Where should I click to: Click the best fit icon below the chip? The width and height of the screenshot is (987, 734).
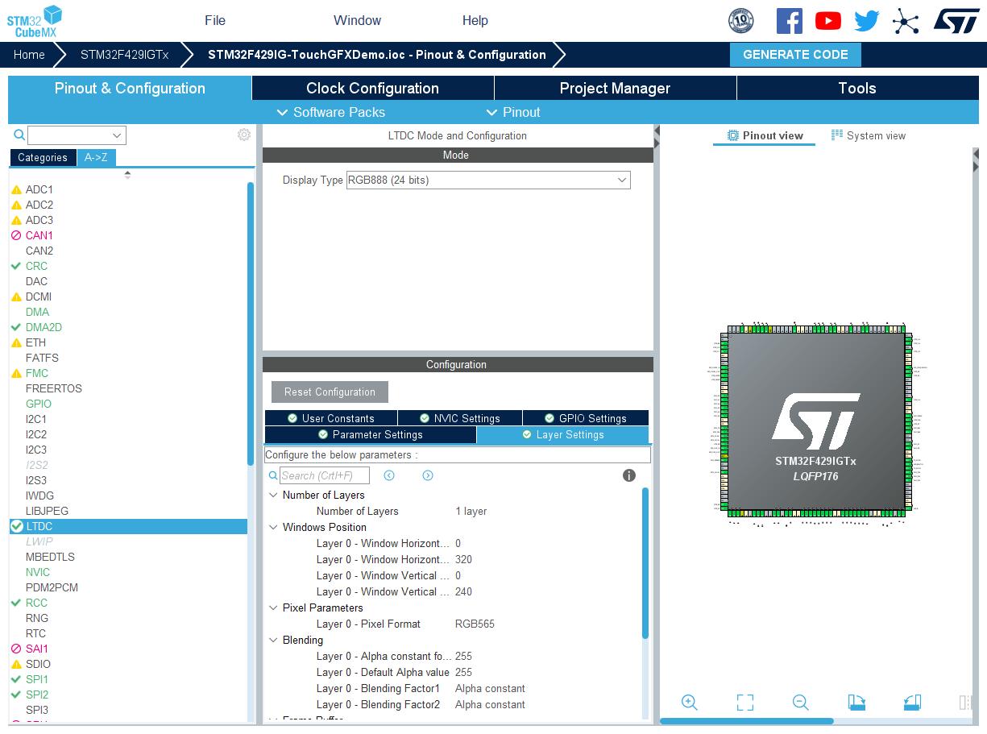pyautogui.click(x=745, y=702)
